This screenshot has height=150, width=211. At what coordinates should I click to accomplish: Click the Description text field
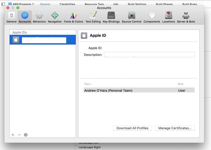[149, 55]
